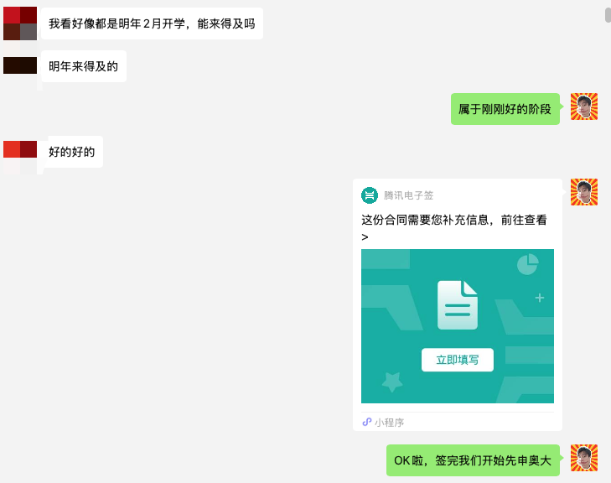Open contact avatar beside the 2月开学 message
This screenshot has height=483, width=611.
pyautogui.click(x=20, y=23)
